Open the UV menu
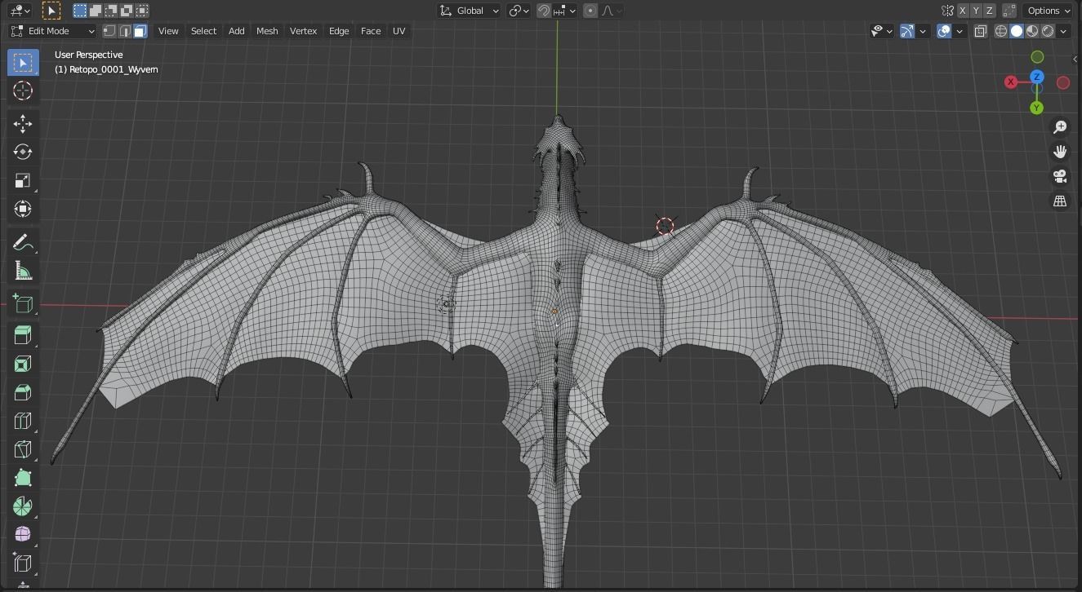1082x592 pixels. (x=399, y=31)
